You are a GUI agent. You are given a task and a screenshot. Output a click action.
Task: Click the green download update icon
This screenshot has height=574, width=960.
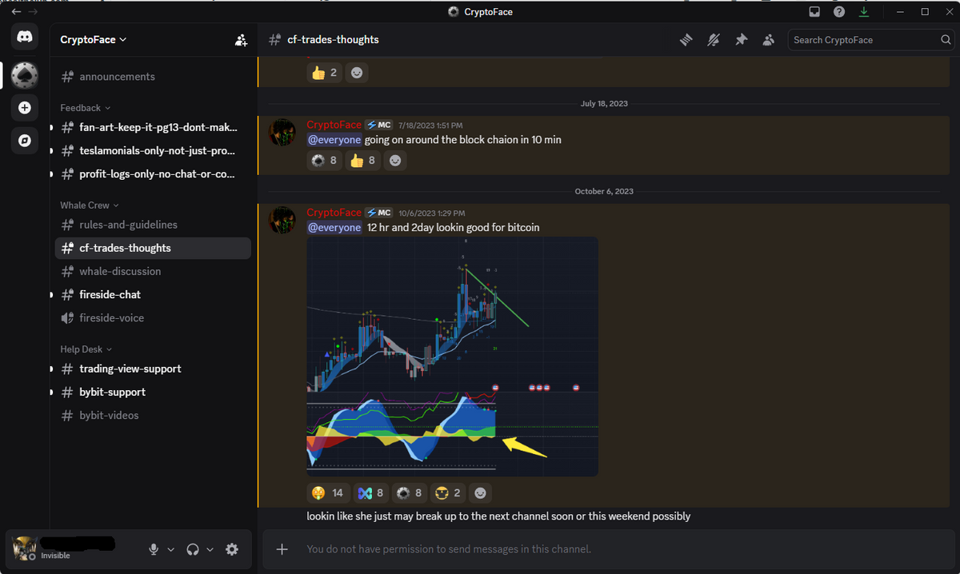pos(864,12)
